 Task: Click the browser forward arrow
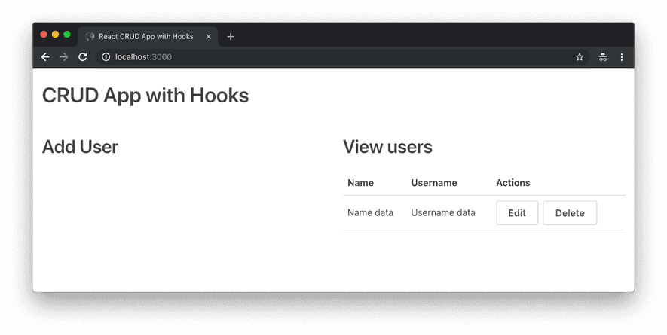pyautogui.click(x=64, y=57)
